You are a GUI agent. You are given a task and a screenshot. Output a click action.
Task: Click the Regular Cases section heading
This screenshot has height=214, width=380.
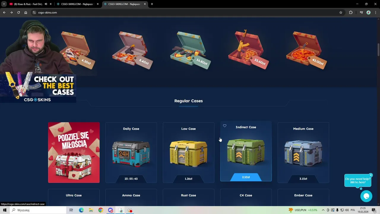tap(189, 101)
